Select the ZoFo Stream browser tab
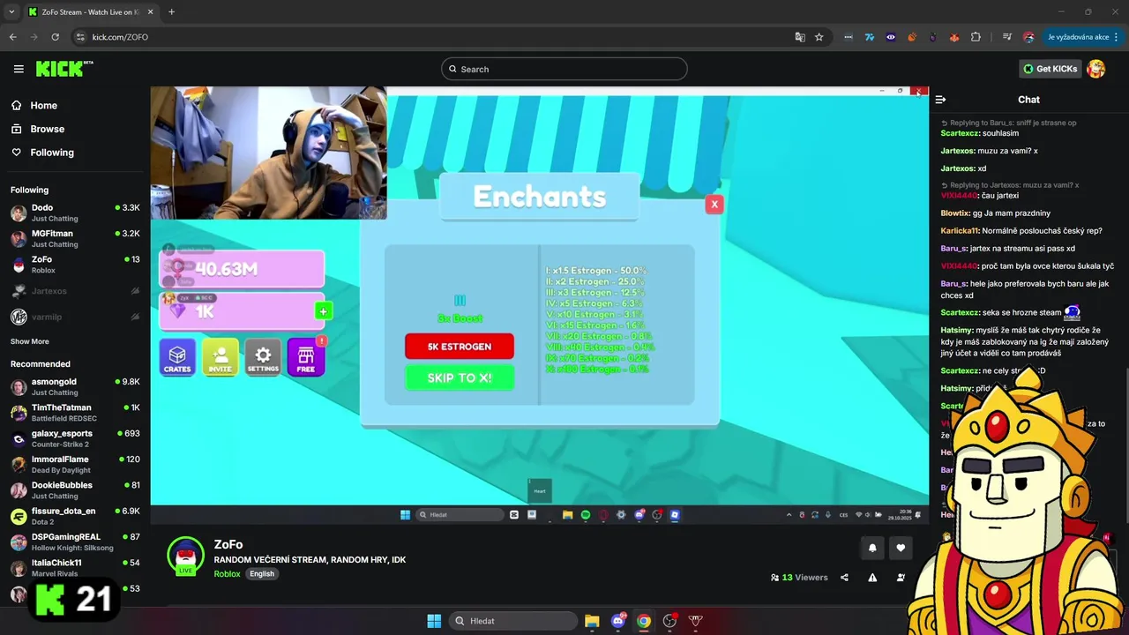 pyautogui.click(x=90, y=12)
